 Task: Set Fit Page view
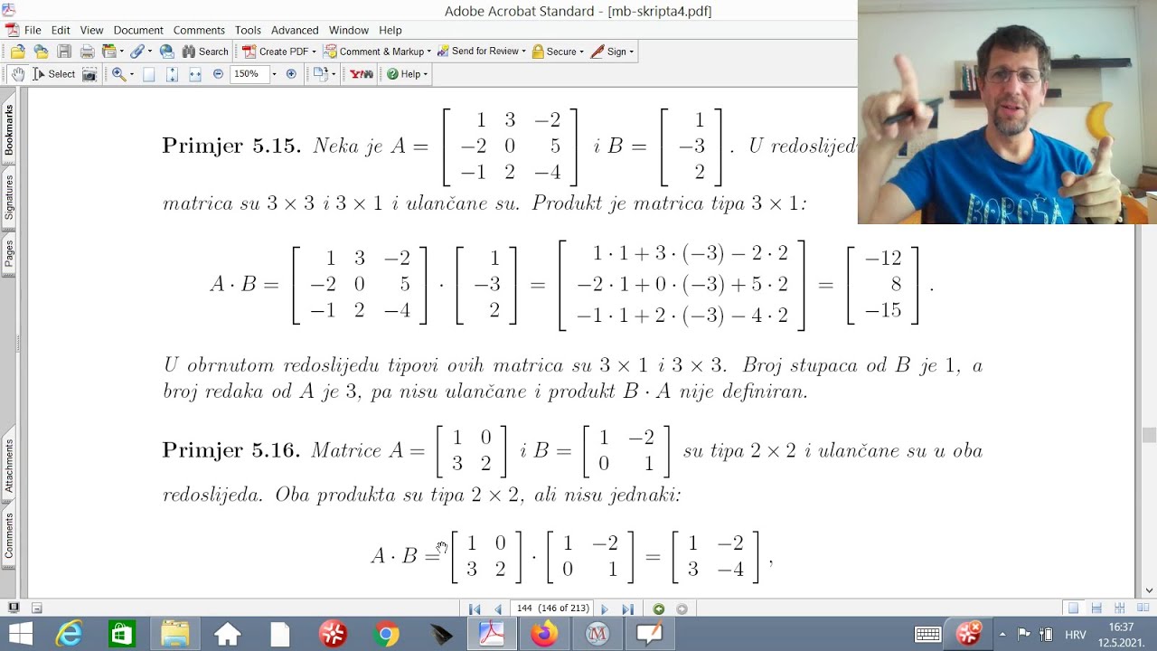(x=172, y=74)
